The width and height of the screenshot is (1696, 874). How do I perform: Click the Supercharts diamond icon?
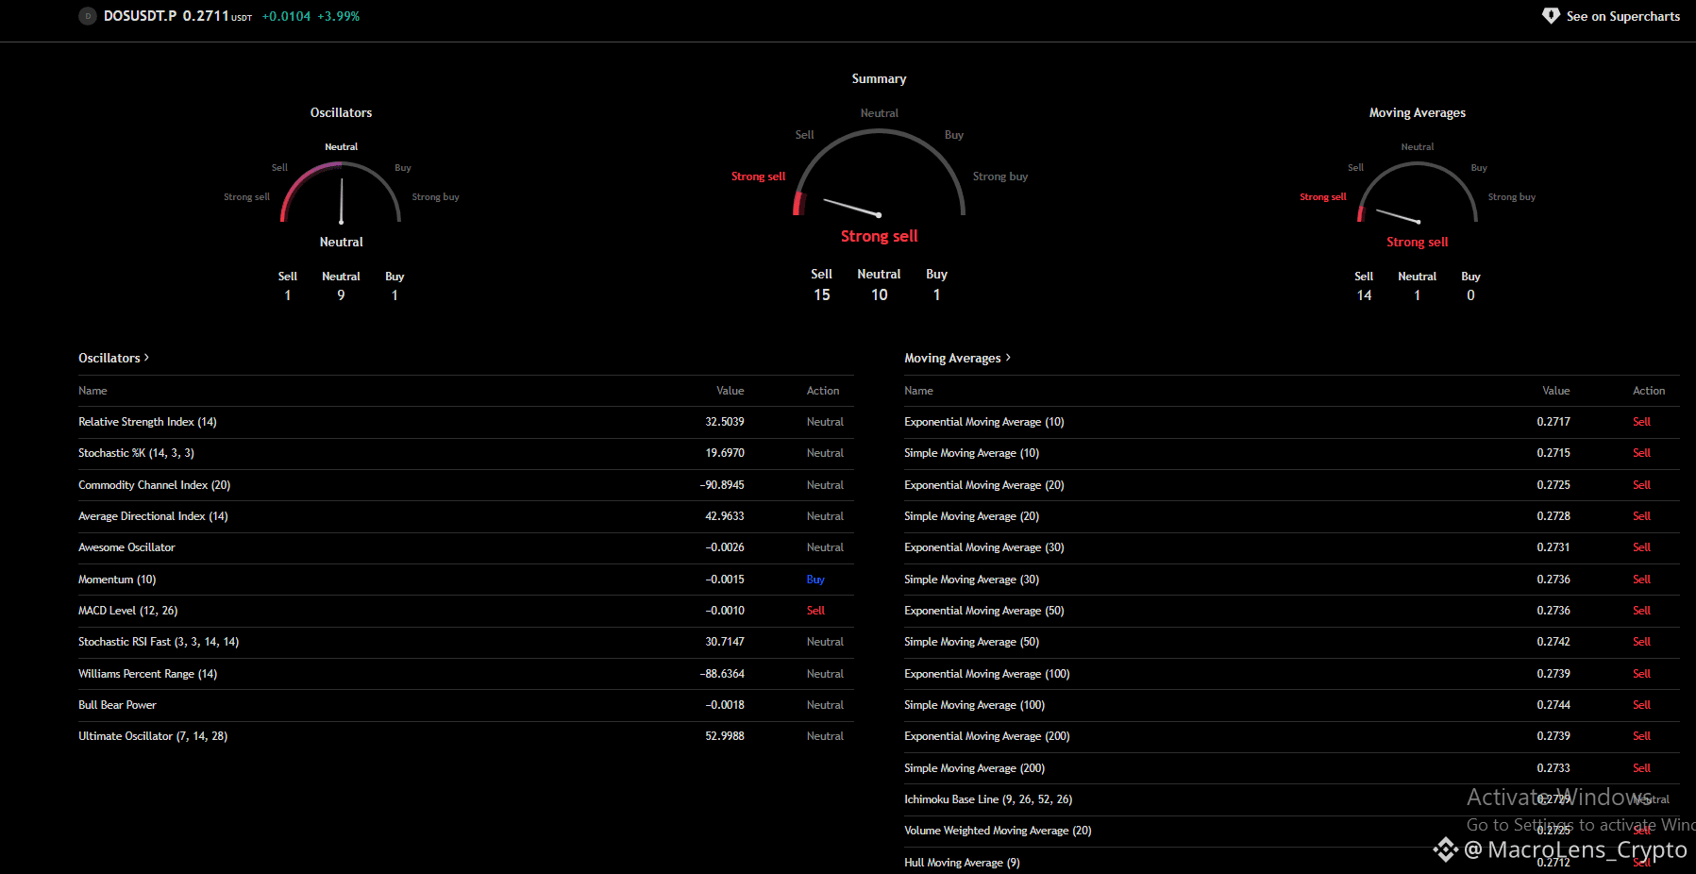1551,16
